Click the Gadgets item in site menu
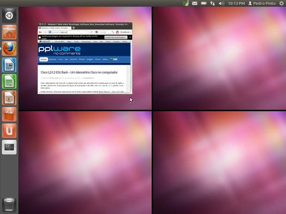The width and height of the screenshot is (286, 214). 90,59
